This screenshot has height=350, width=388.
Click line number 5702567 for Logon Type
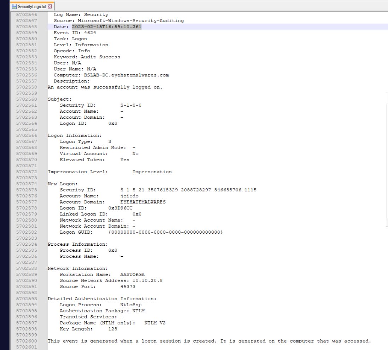[27, 141]
